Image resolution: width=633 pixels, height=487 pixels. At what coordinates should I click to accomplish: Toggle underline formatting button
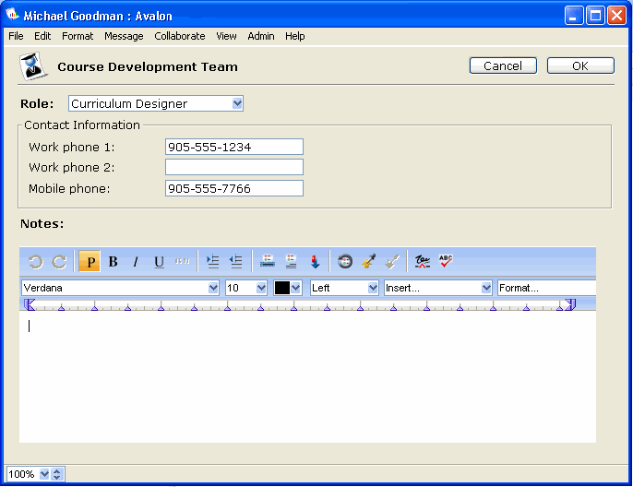(x=159, y=262)
